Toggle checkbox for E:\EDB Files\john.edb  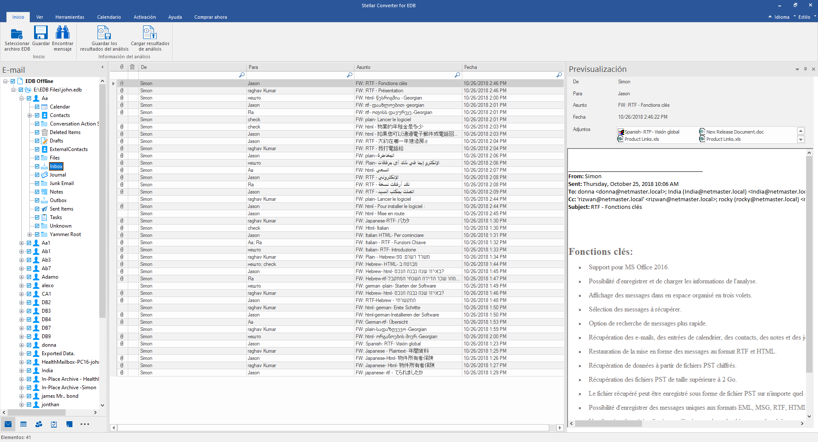coord(21,90)
